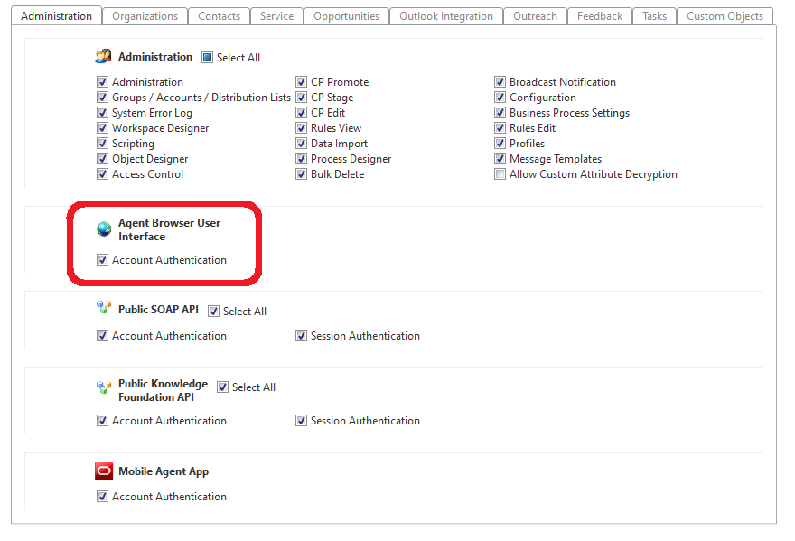The width and height of the screenshot is (795, 541).
Task: Click the Agent Browser User Interface globe icon
Action: [x=104, y=229]
